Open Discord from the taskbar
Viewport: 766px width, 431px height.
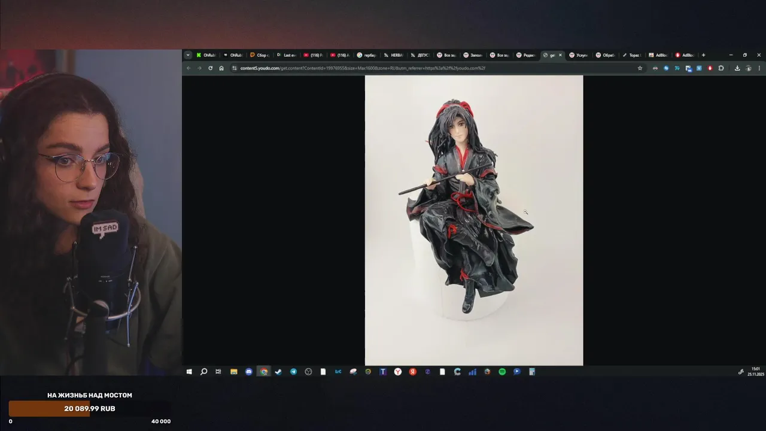[x=249, y=372]
